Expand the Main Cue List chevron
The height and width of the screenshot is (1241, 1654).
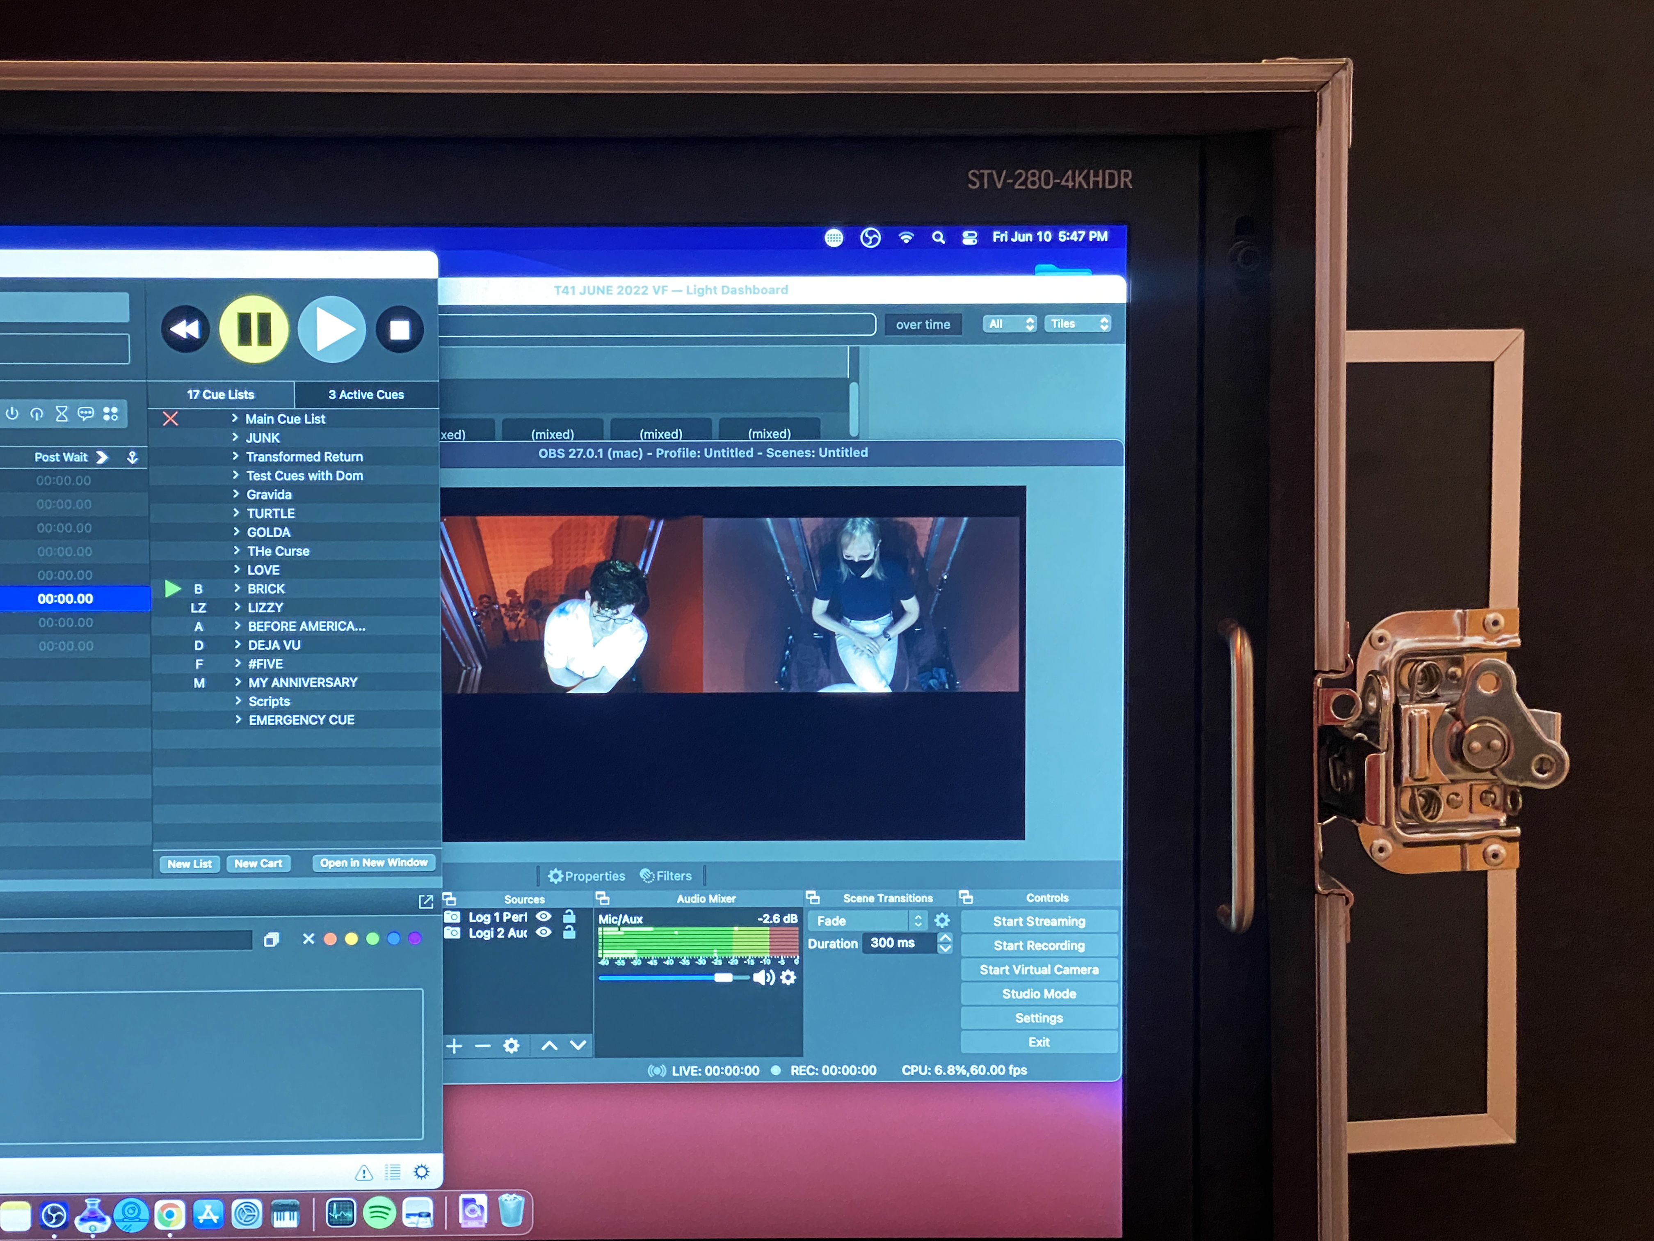(x=235, y=418)
